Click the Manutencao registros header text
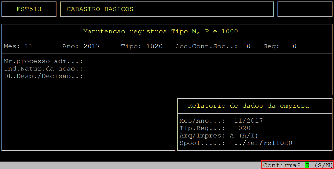This screenshot has height=169, width=334. [x=160, y=32]
